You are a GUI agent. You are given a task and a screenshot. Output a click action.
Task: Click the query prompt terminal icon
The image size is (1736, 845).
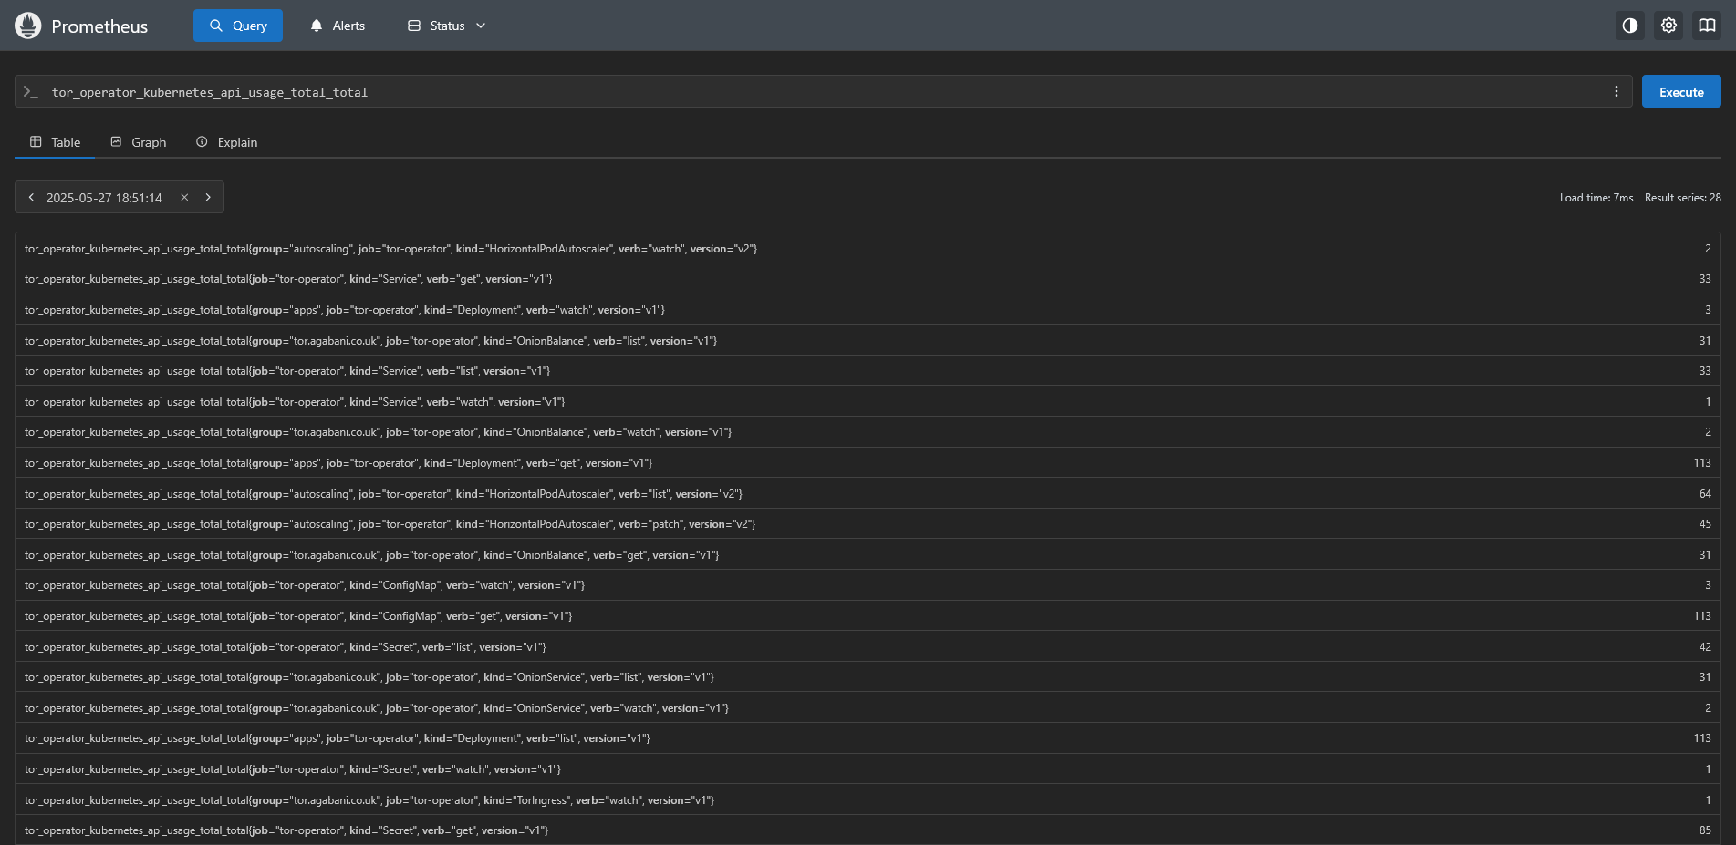(x=31, y=92)
